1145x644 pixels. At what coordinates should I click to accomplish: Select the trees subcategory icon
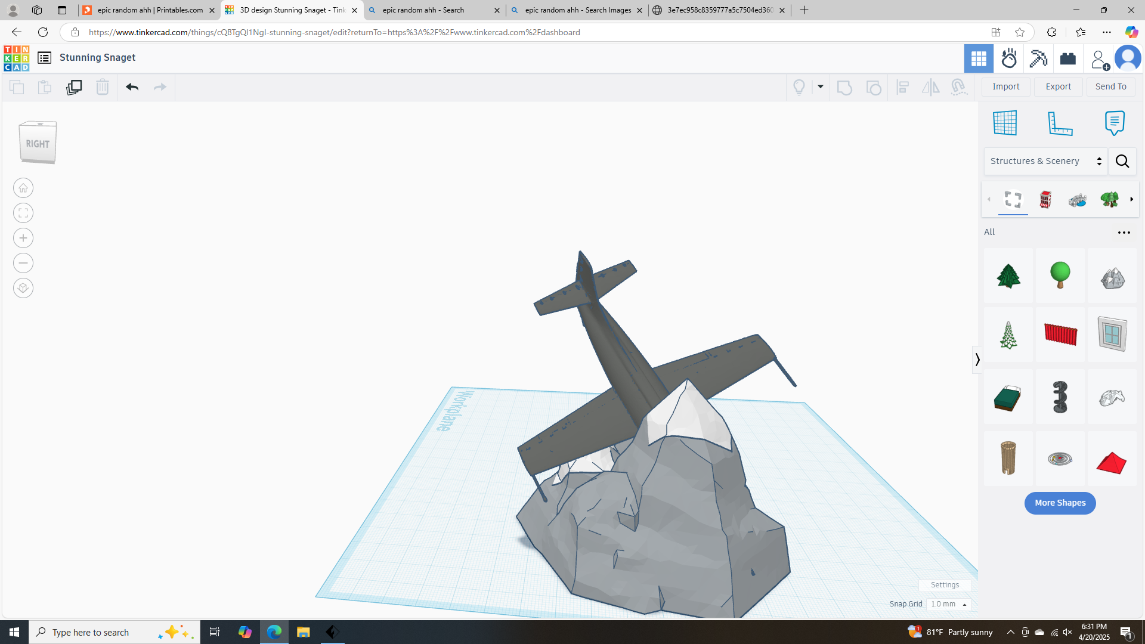pos(1110,199)
